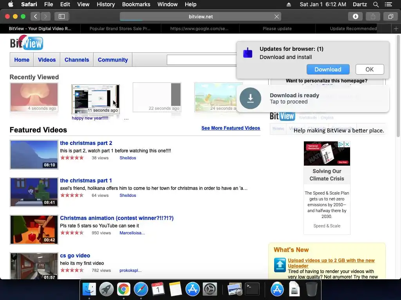401x300 pixels.
Task: Click the bitview.net address bar
Action: point(200,16)
